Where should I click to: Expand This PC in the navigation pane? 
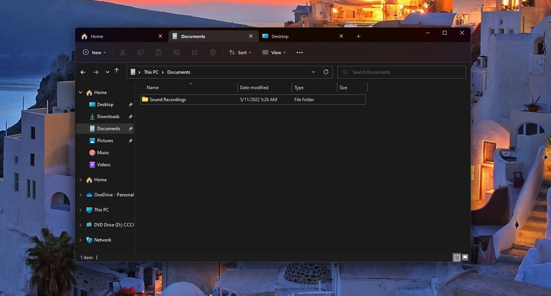click(x=80, y=209)
